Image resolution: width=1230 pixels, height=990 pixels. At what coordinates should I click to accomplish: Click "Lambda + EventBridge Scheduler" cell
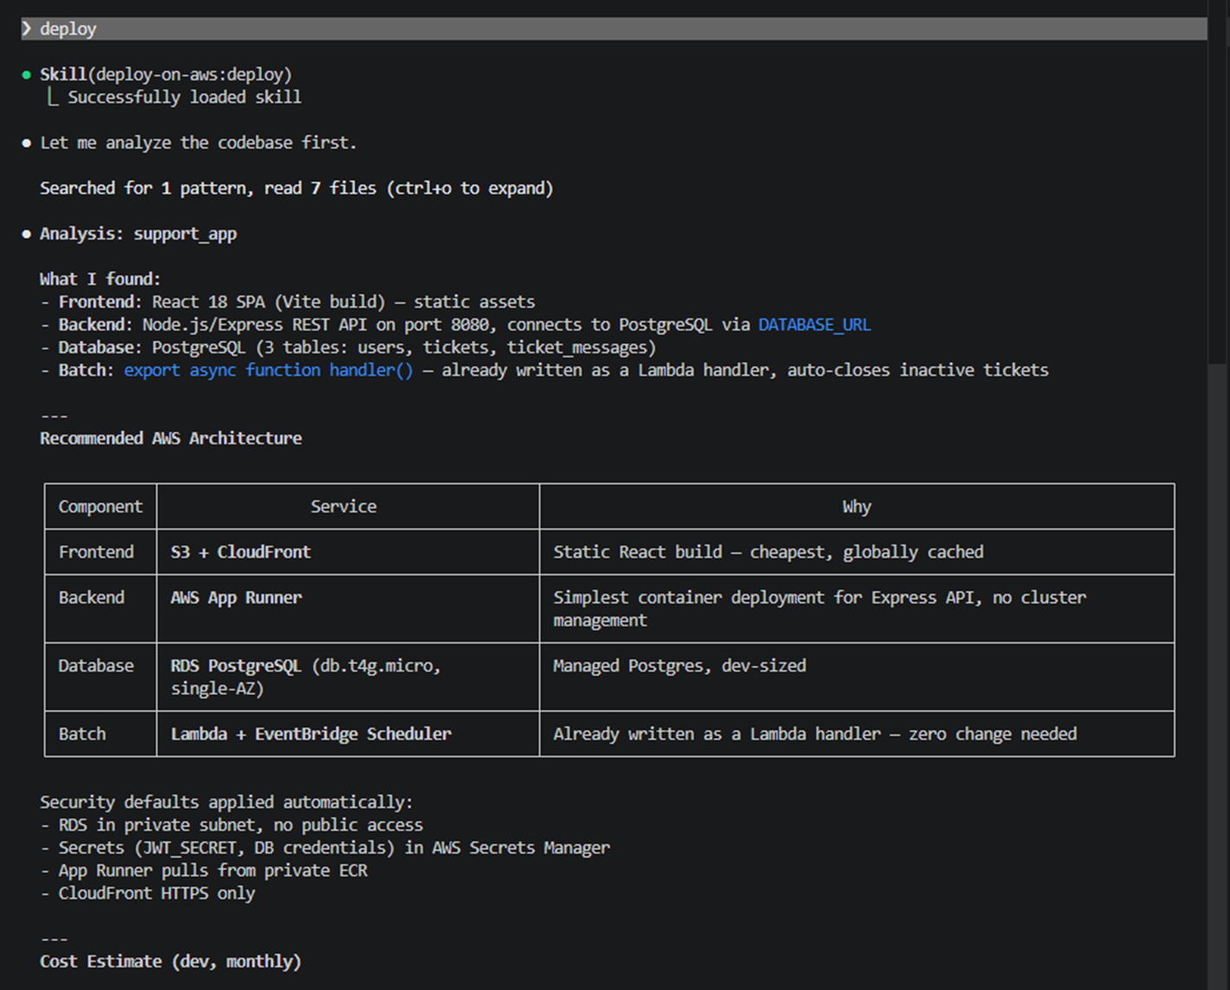coord(348,734)
